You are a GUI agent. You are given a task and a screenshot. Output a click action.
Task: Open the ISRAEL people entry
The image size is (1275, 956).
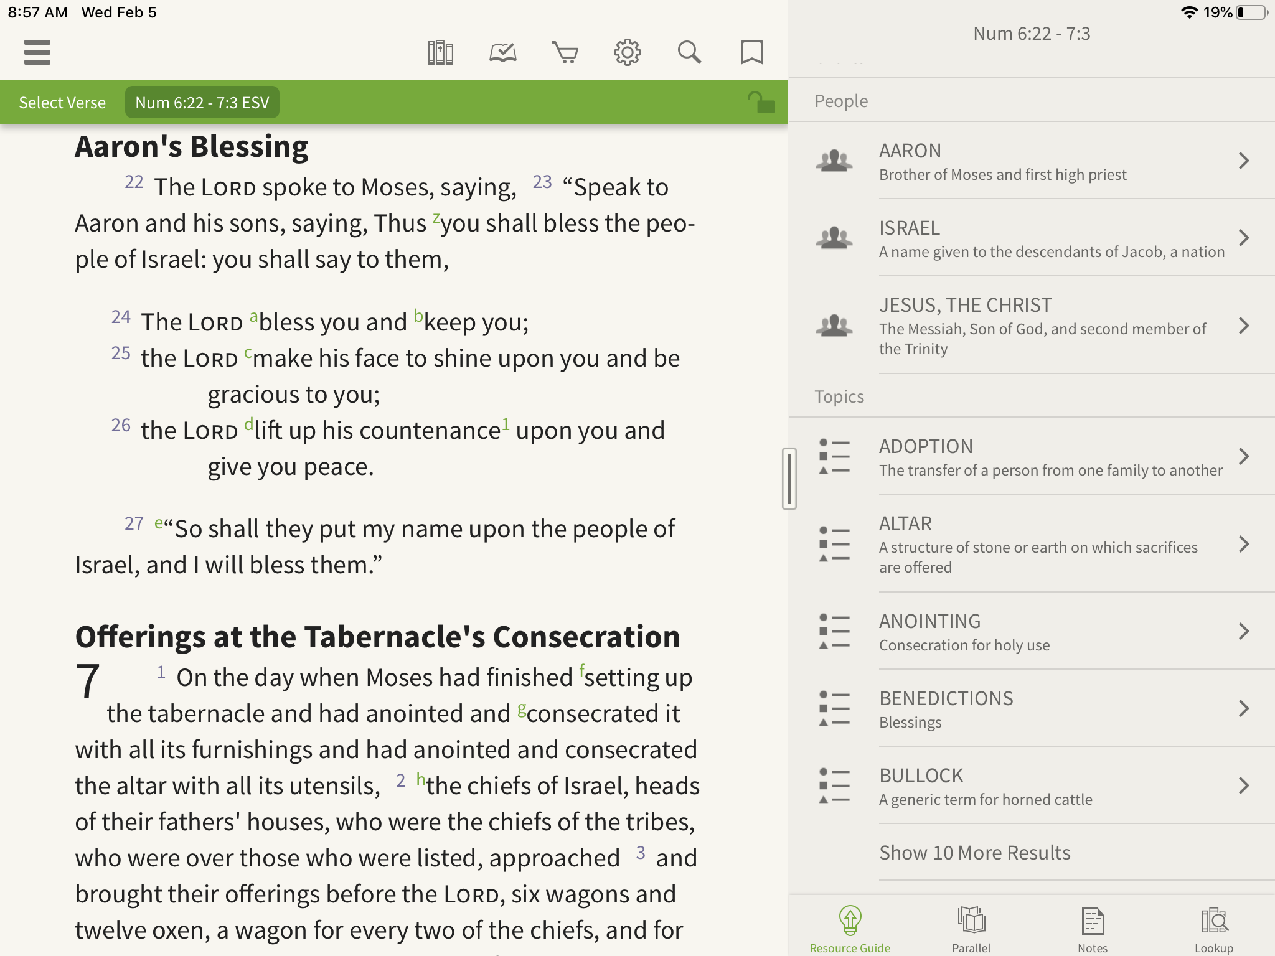(x=1032, y=238)
